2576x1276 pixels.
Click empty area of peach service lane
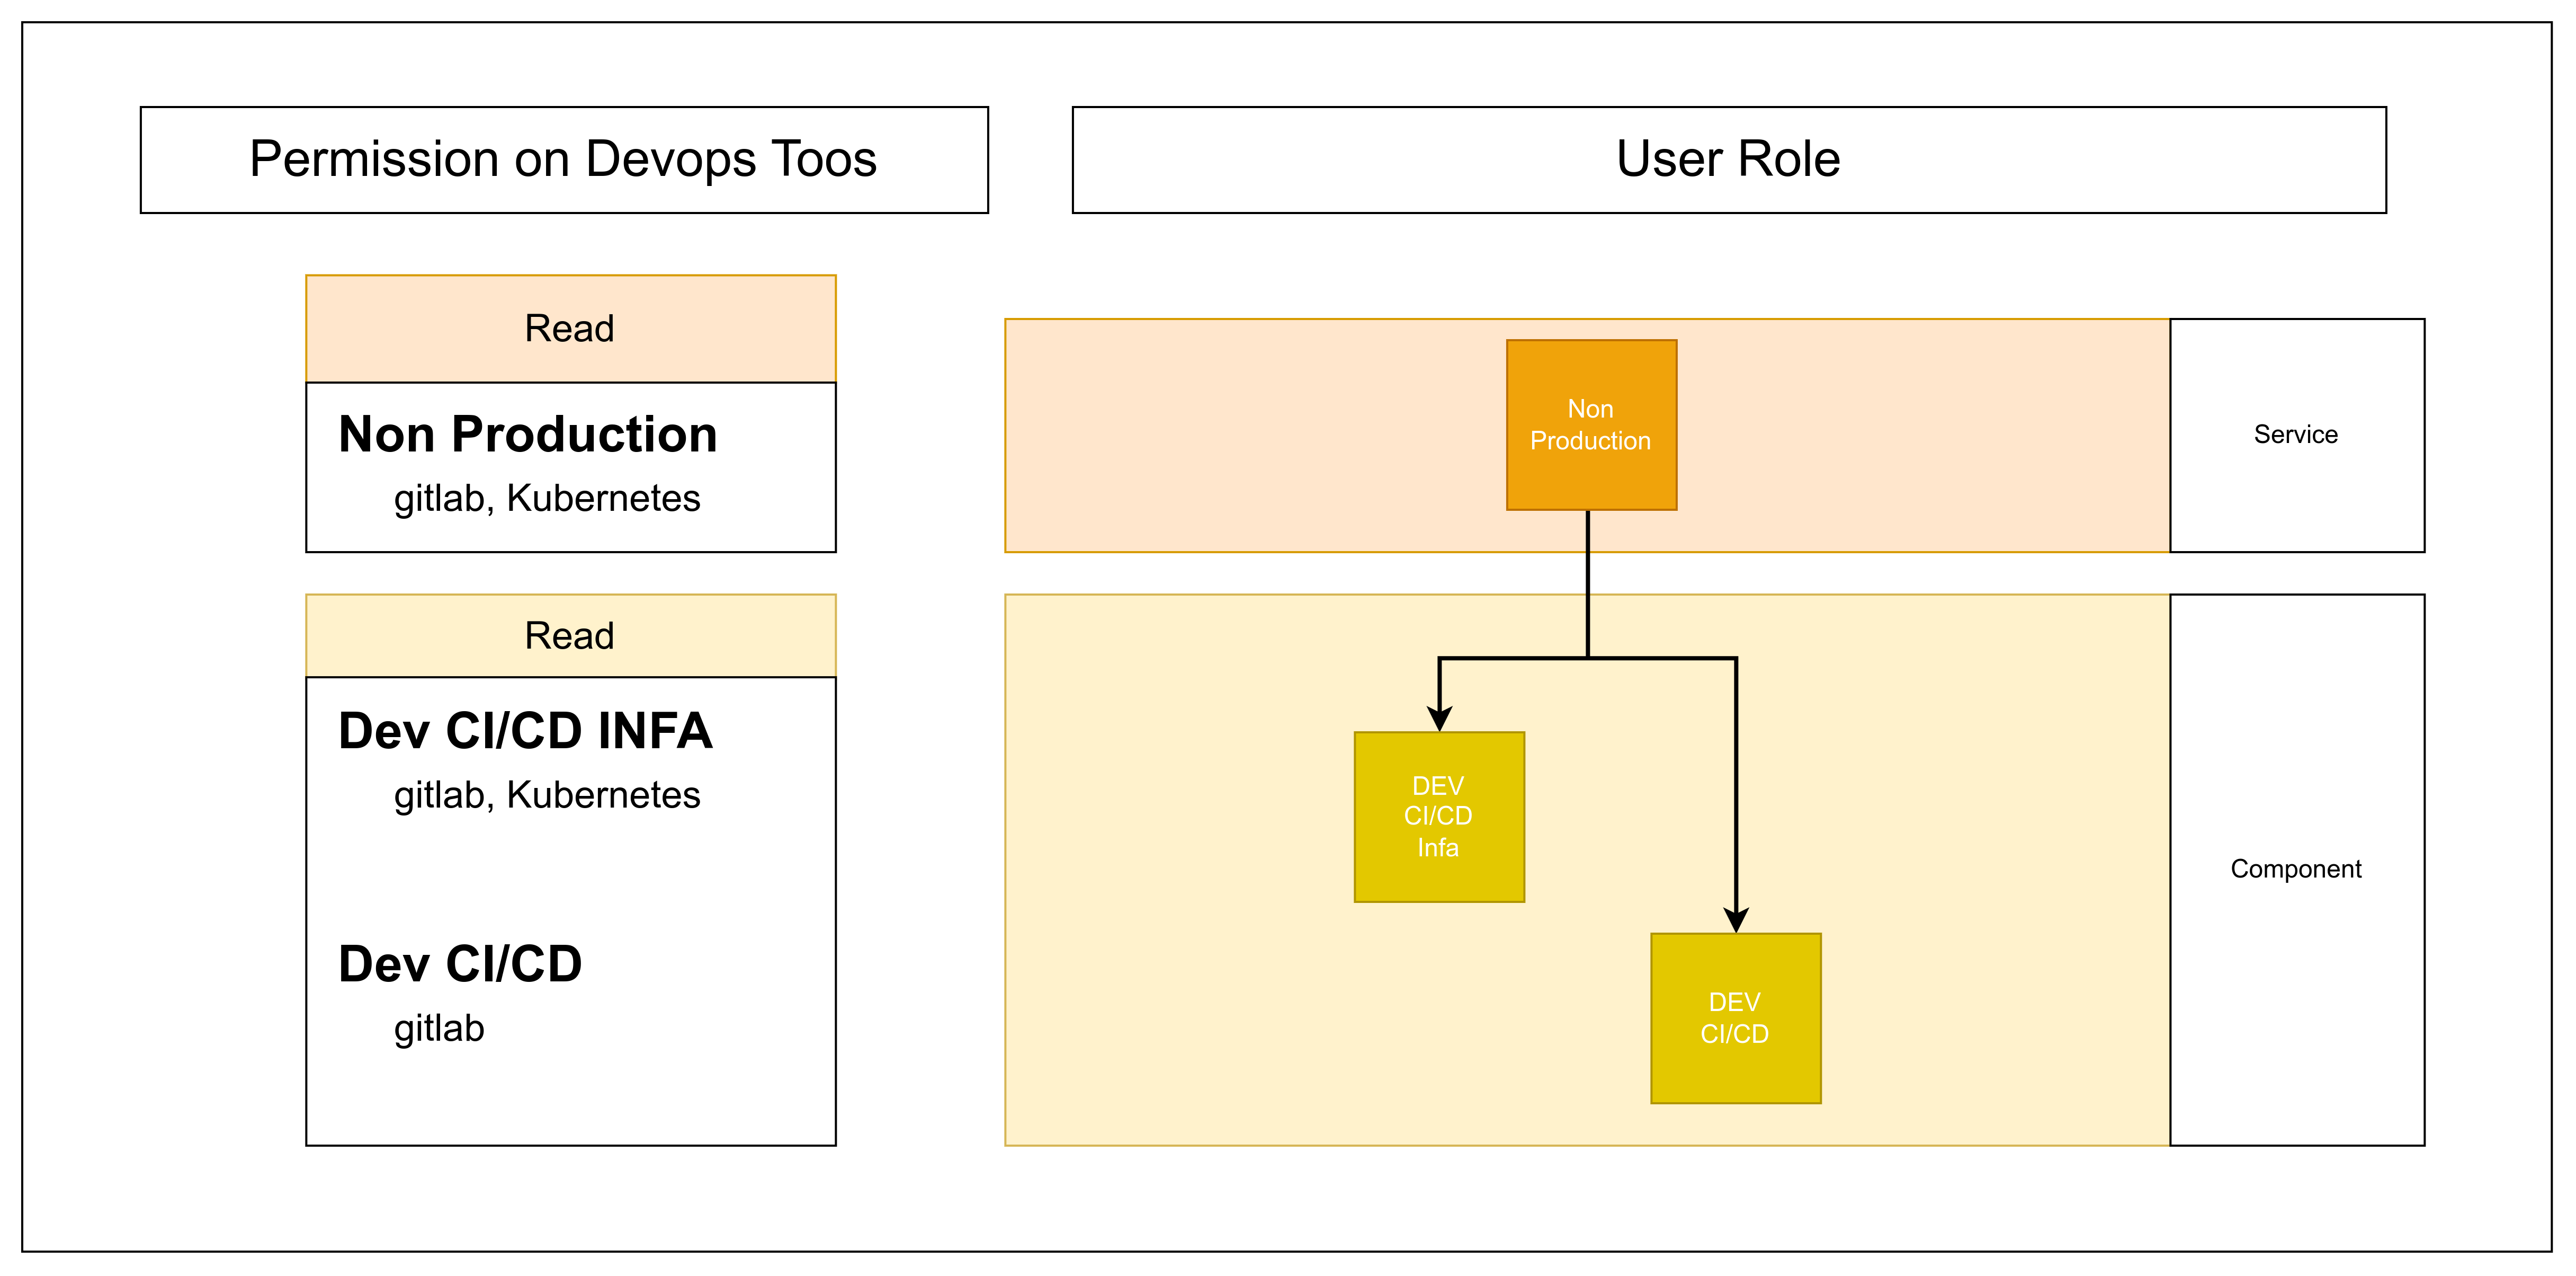[x=1250, y=436]
